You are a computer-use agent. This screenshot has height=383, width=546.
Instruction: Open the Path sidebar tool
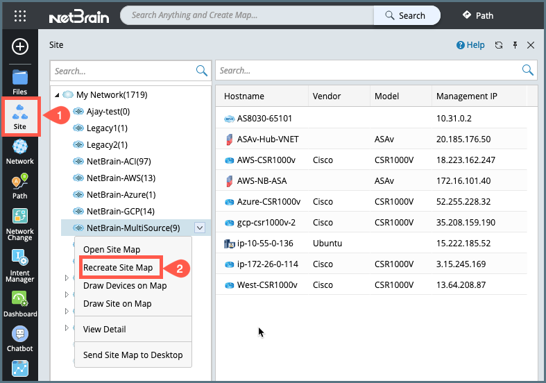coord(20,186)
